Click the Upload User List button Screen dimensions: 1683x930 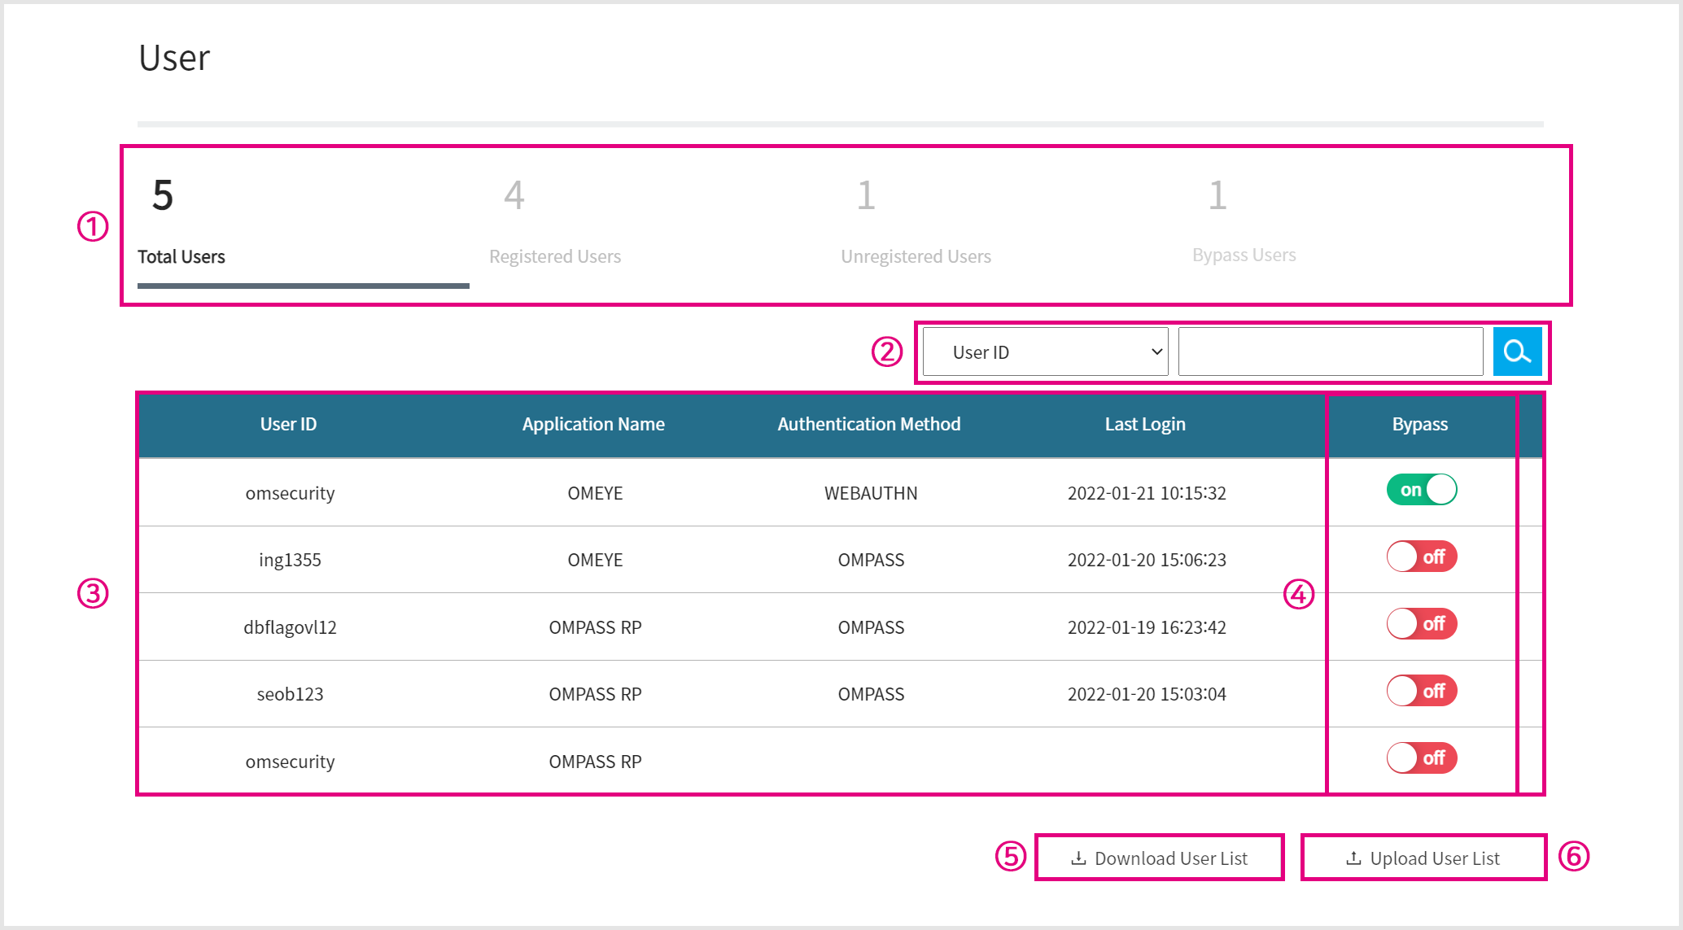coord(1423,858)
